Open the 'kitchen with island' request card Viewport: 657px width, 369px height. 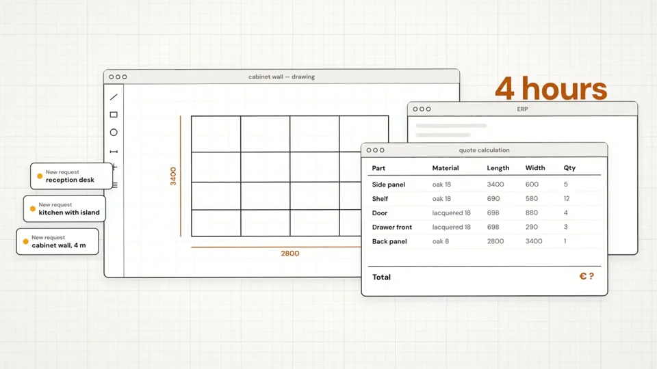click(64, 209)
